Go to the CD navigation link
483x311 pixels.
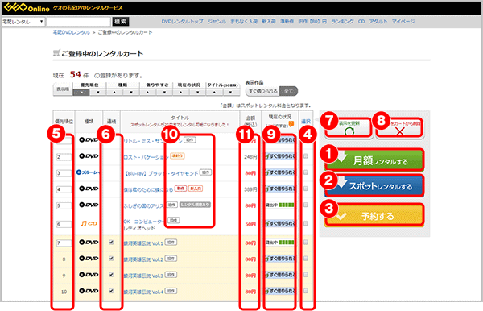tap(361, 21)
